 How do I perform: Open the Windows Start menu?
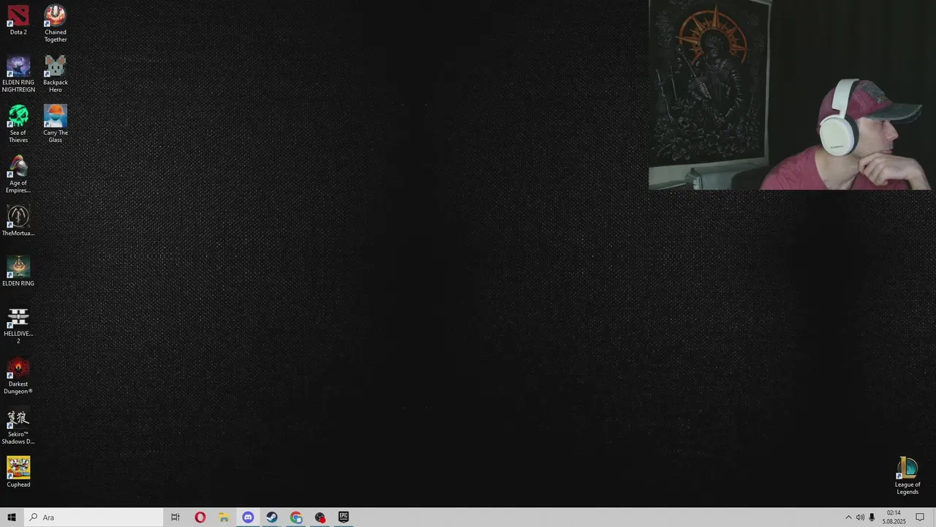tap(12, 517)
